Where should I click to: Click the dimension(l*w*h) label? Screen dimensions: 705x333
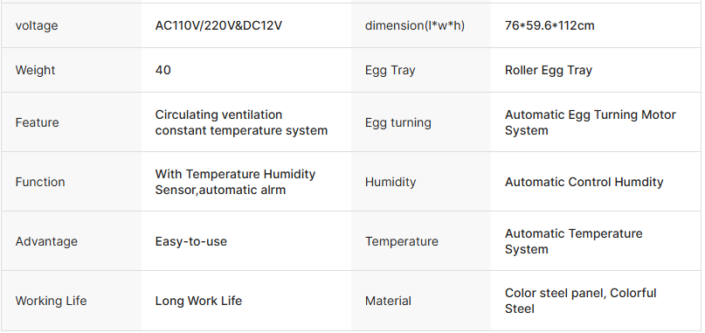point(415,25)
